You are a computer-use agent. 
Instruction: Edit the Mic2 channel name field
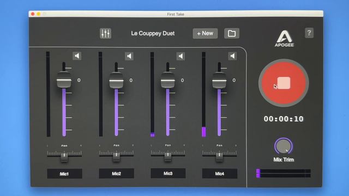[x=116, y=173]
